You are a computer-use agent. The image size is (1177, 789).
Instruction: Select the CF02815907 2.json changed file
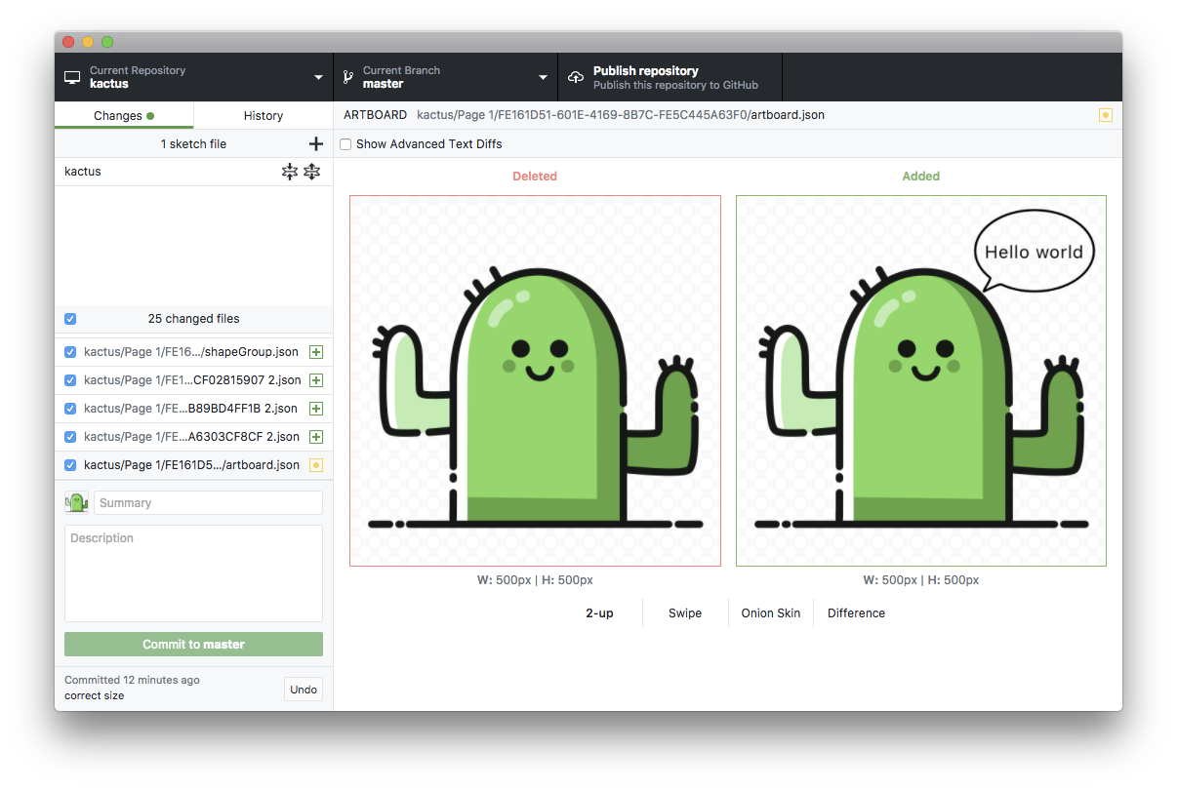pyautogui.click(x=194, y=380)
